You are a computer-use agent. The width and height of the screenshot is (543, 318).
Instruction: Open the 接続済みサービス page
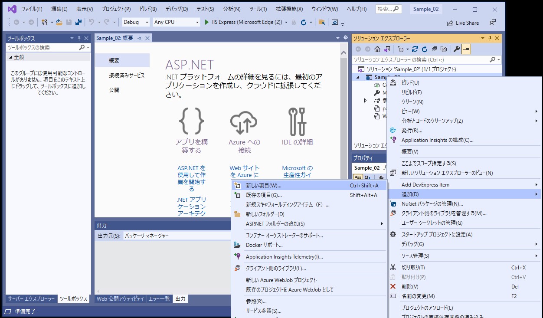tap(127, 75)
